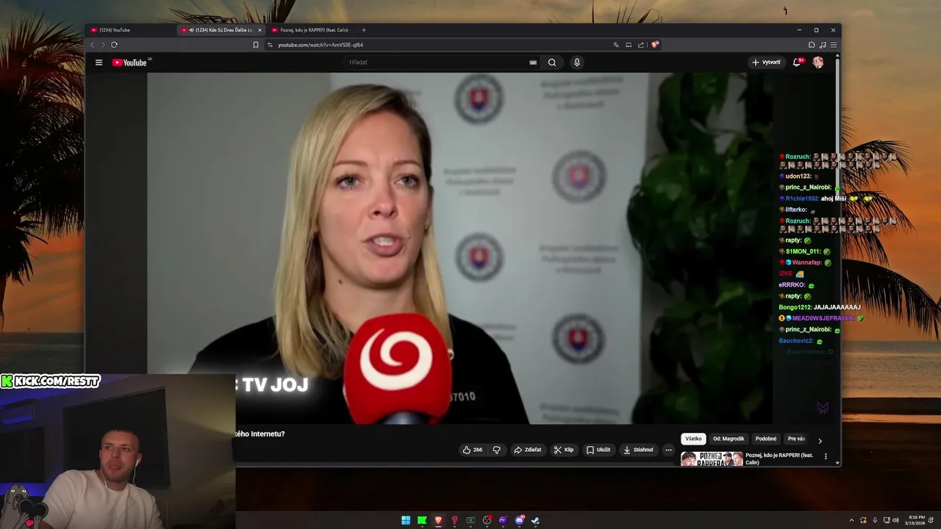The height and width of the screenshot is (529, 941).
Task: Start voice search with microphone icon
Action: point(577,62)
